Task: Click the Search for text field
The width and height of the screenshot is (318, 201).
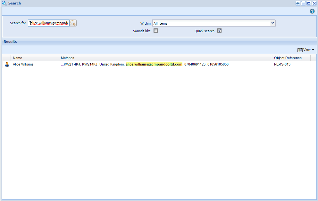Action: click(x=49, y=23)
